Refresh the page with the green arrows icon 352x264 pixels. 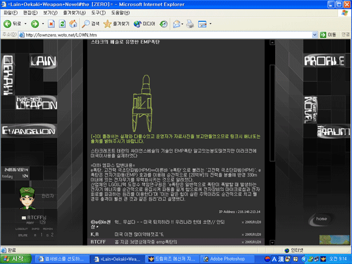pyautogui.click(x=61, y=24)
